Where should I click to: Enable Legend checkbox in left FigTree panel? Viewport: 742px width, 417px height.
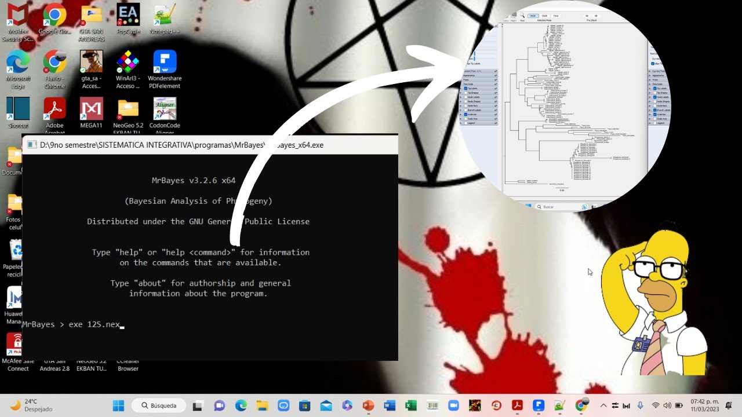[x=465, y=123]
